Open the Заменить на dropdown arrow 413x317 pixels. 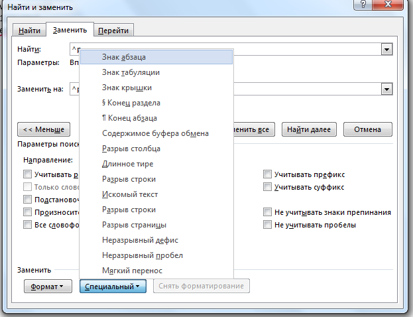point(386,88)
